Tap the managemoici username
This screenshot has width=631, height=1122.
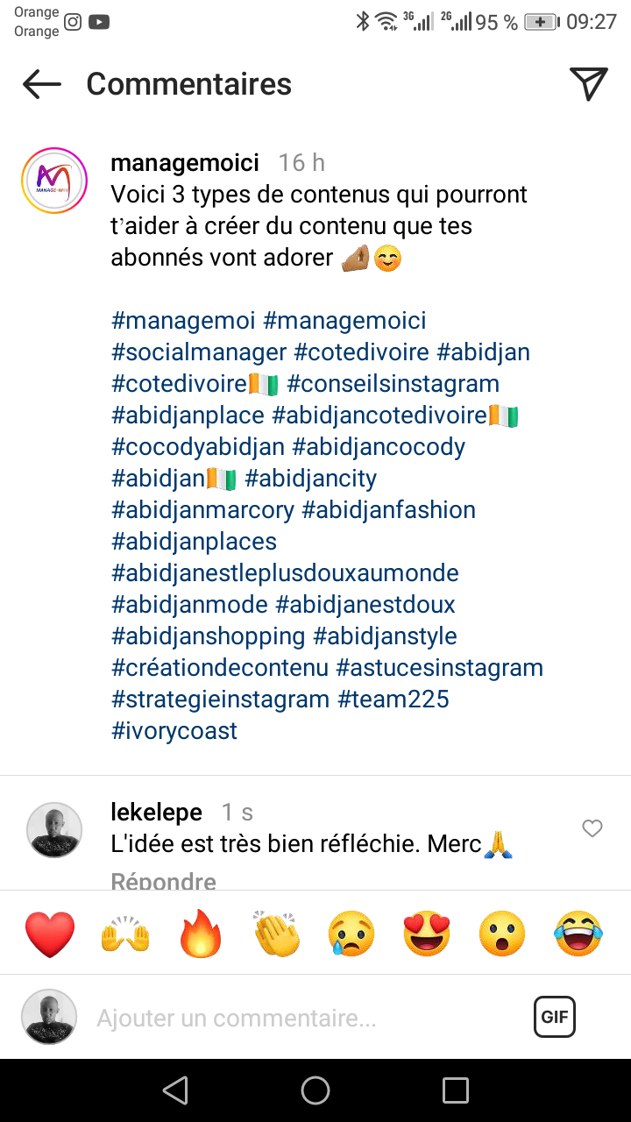pyautogui.click(x=185, y=163)
